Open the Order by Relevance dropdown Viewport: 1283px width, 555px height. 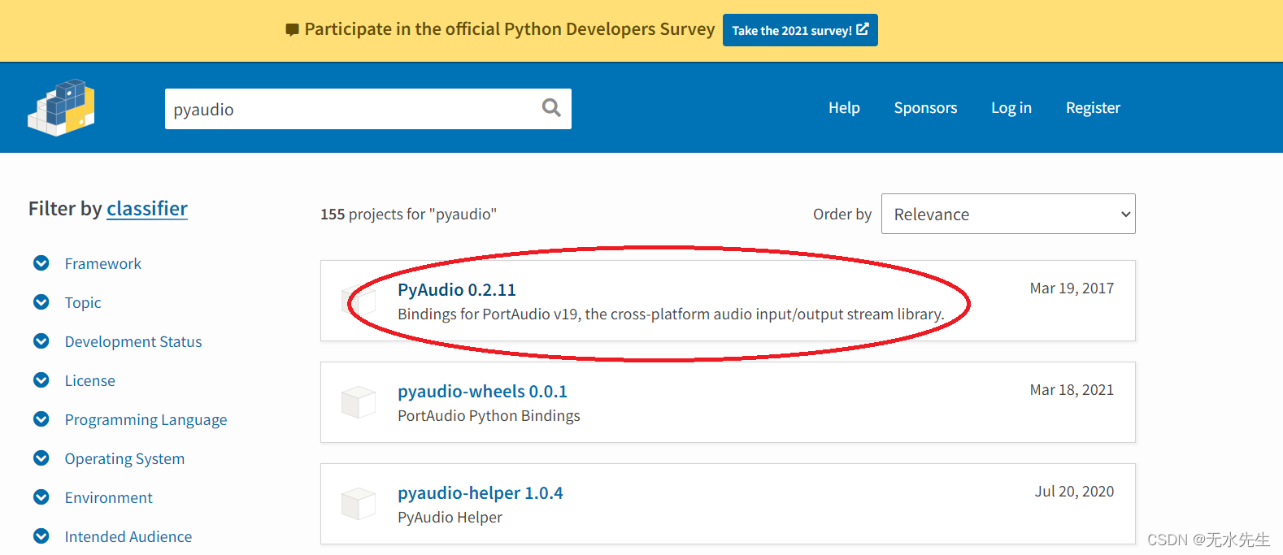pyautogui.click(x=1008, y=214)
